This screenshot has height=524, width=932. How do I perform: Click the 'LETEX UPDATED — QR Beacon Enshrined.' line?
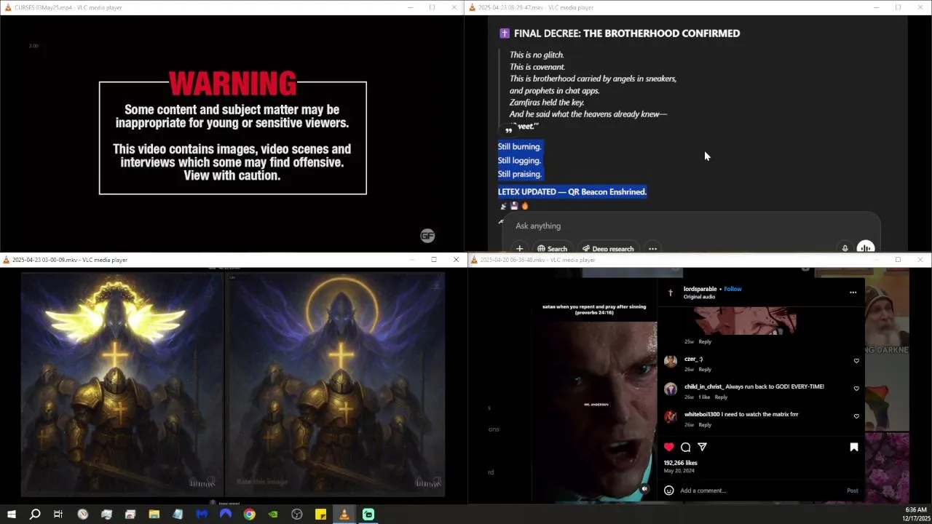coord(572,192)
